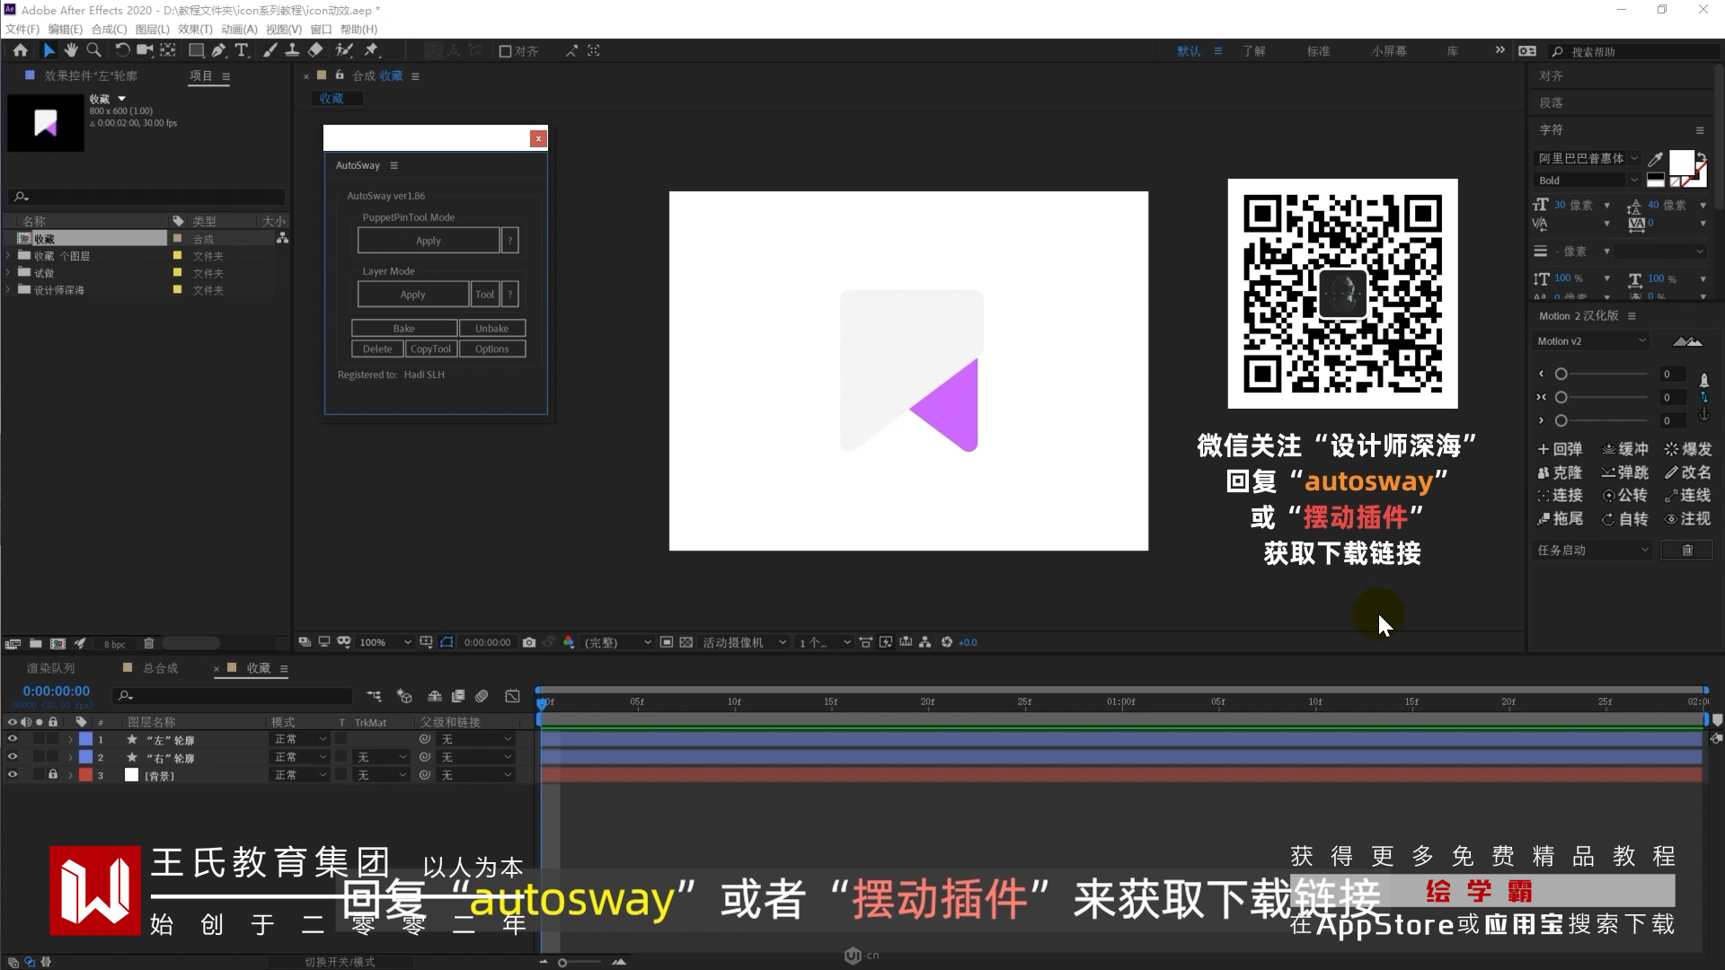Switch to the 渲染队列 tab

(50, 668)
